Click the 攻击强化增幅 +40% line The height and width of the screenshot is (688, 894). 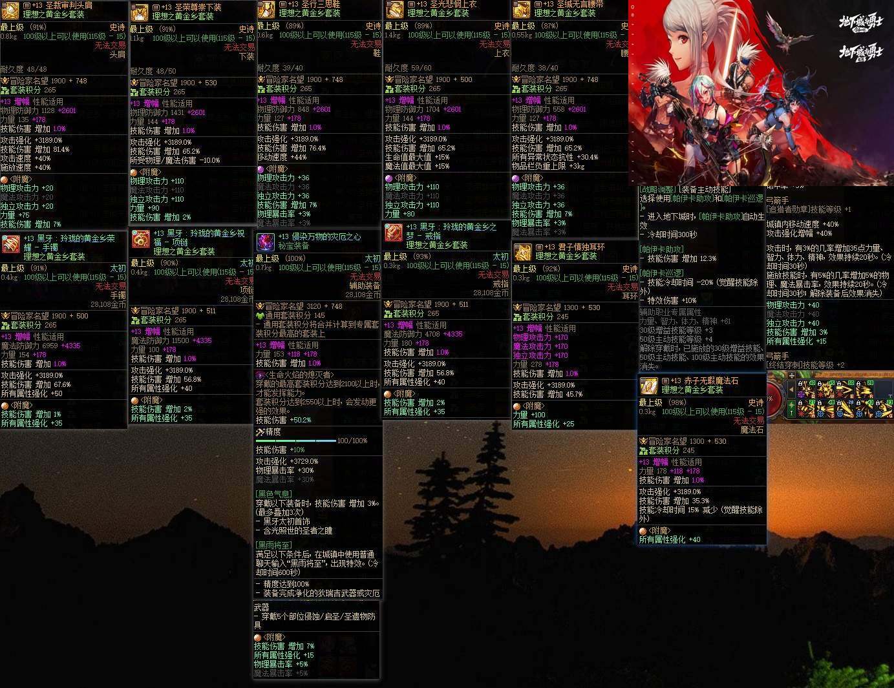[x=799, y=233]
